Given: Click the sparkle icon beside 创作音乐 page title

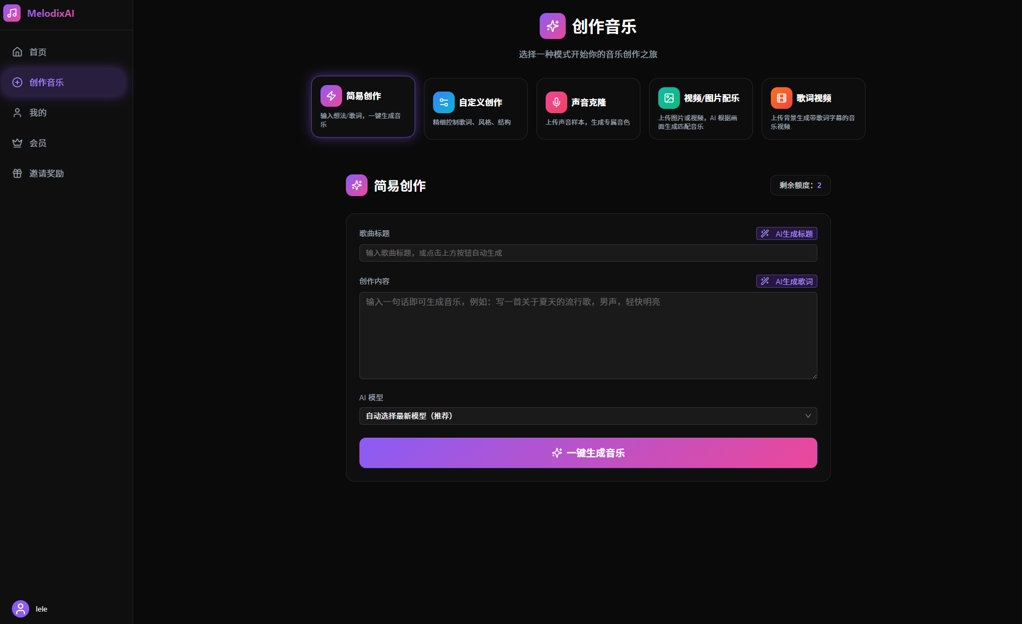Looking at the screenshot, I should [553, 26].
